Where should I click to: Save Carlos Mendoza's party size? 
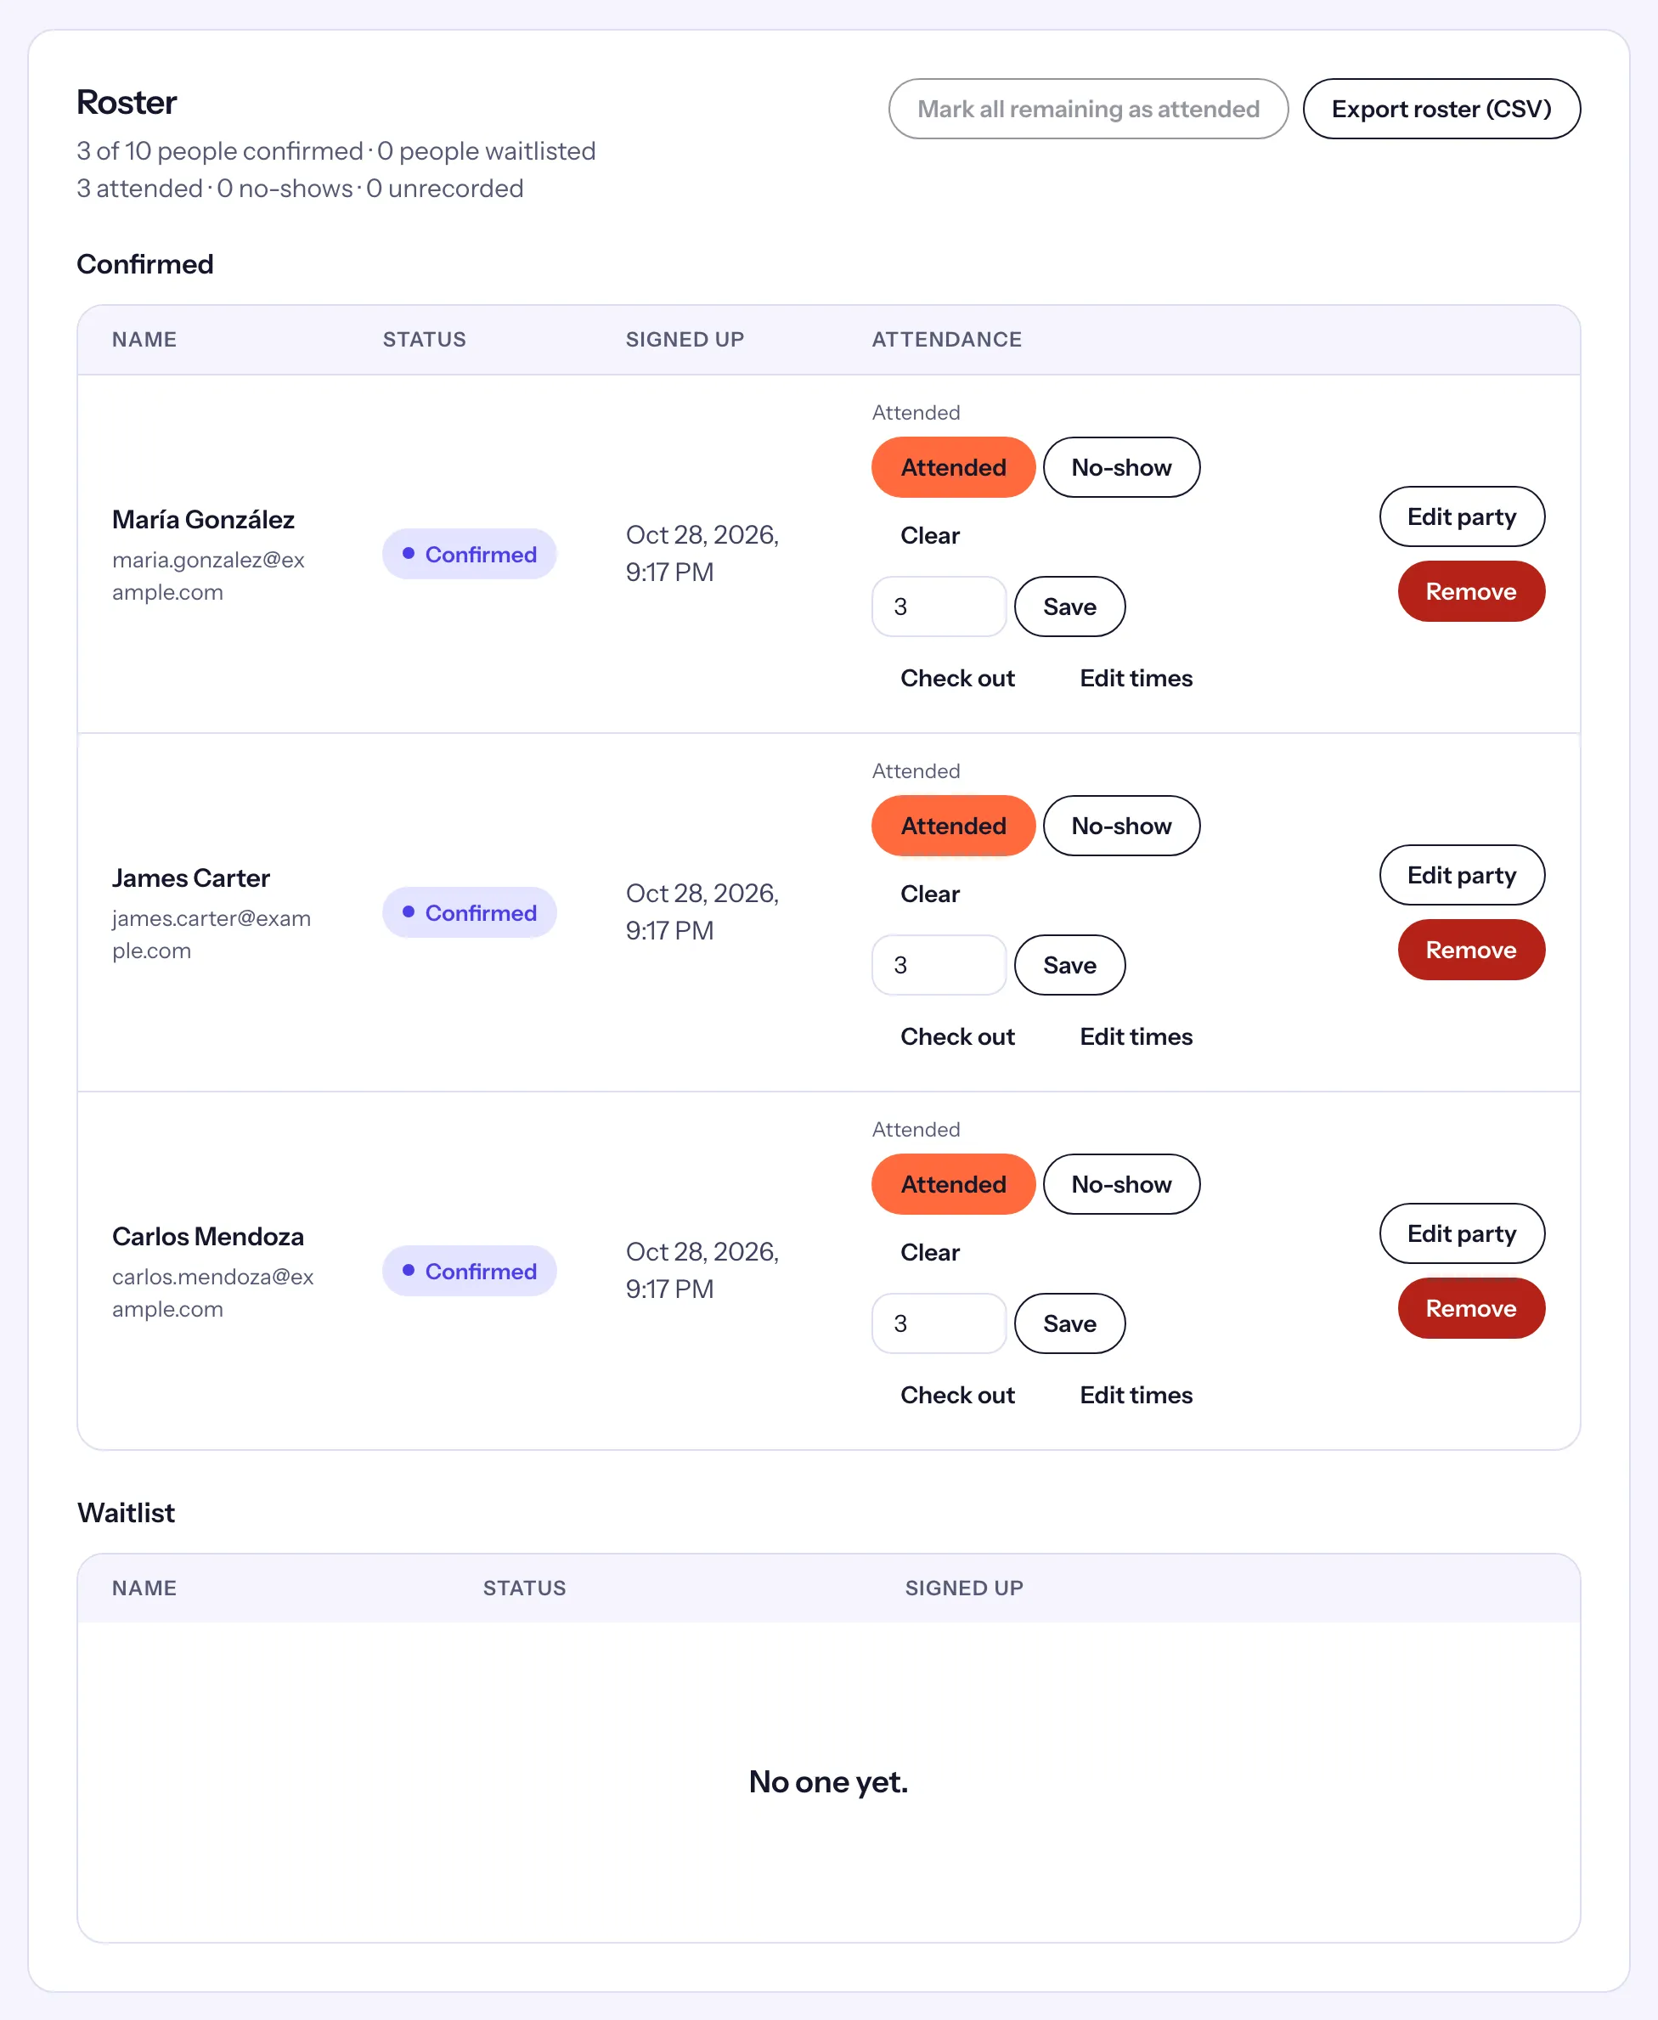[1069, 1323]
